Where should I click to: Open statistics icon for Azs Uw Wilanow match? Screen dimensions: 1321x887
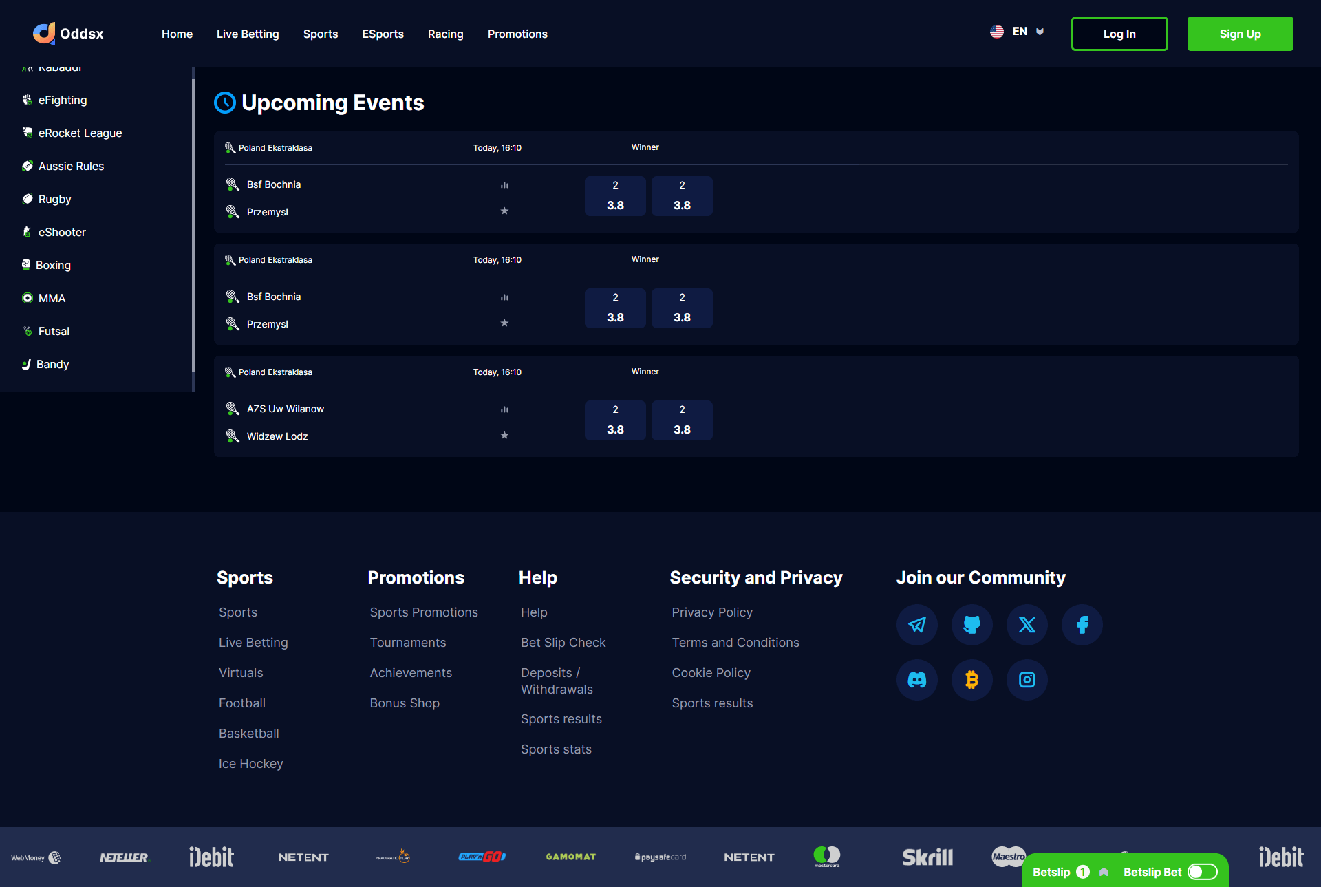click(504, 409)
